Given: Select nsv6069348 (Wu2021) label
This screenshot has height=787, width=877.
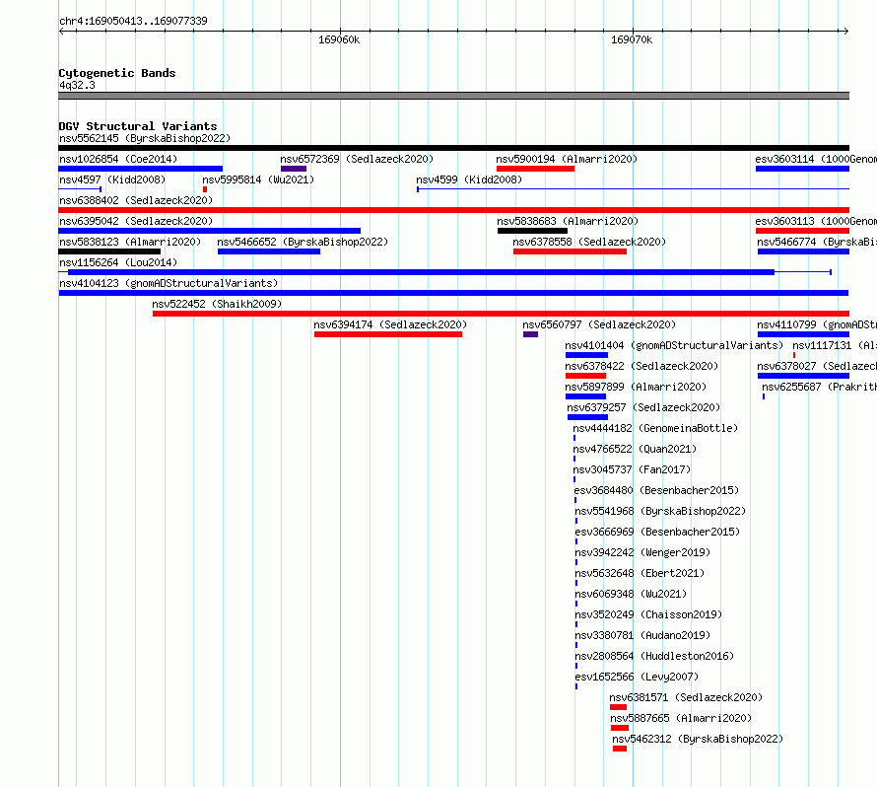Looking at the screenshot, I should click(631, 594).
